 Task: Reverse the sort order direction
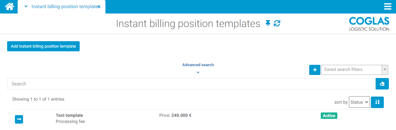tap(377, 102)
